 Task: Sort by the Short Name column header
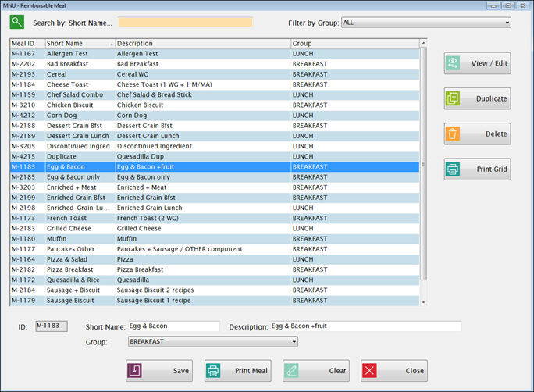(x=80, y=44)
